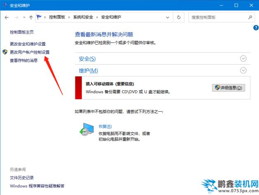Close the 安全和维护 window
259x195 pixels.
251,5
